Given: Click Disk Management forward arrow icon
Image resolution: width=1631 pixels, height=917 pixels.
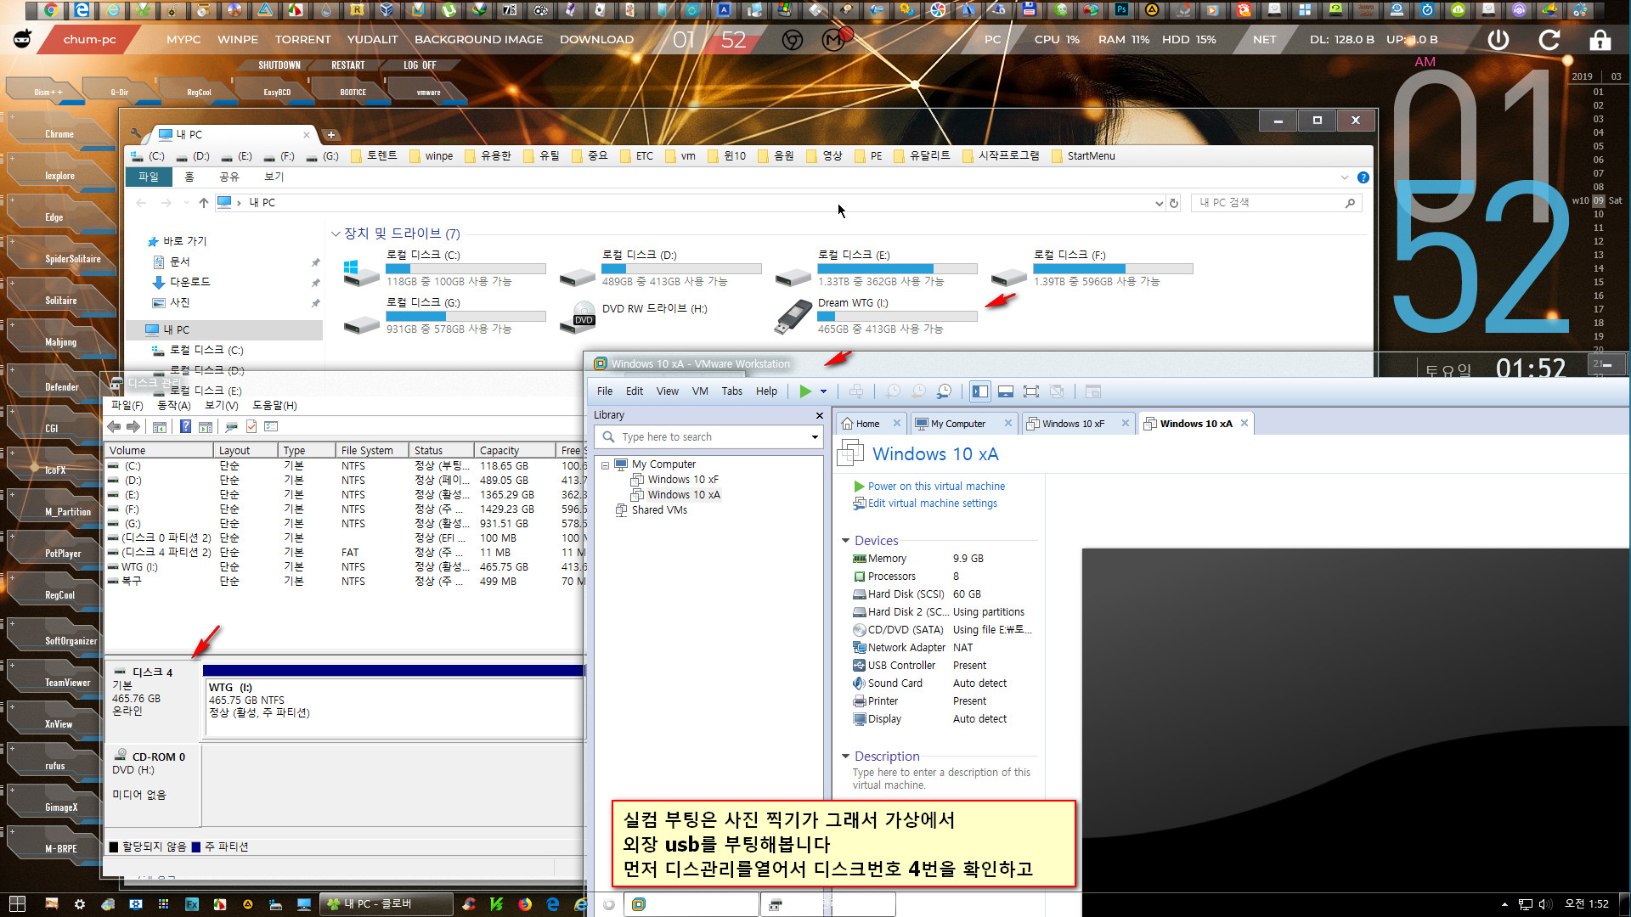Looking at the screenshot, I should (133, 426).
